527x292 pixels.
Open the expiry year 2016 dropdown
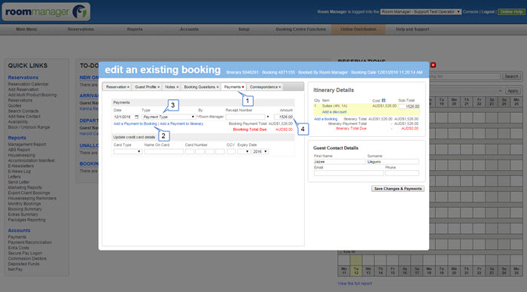(x=260, y=151)
